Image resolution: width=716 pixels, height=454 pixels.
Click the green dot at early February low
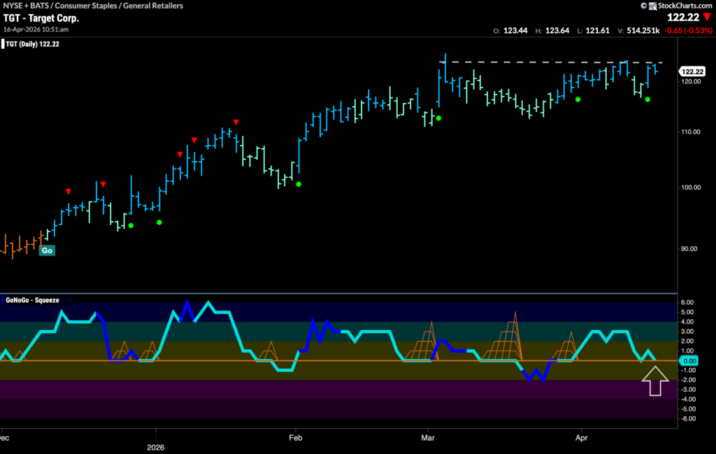pyautogui.click(x=299, y=184)
